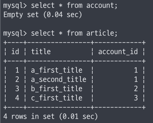Viewport: 153px width, 123px height.
Task: Click the 'account_id' column header
Action: [118, 52]
